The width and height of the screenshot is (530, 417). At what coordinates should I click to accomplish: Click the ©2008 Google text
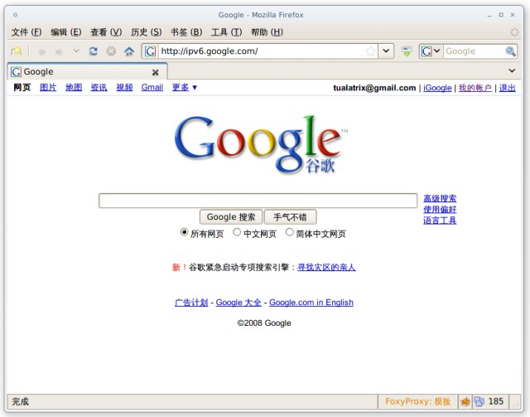[x=264, y=322]
